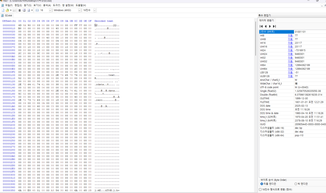Click the 이동 link for Int32

290,58
